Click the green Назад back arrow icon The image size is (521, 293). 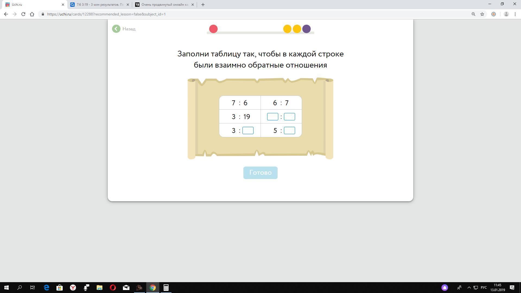(x=116, y=29)
